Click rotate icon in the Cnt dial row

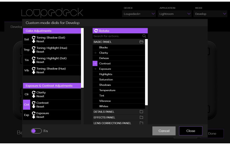coord(34,103)
